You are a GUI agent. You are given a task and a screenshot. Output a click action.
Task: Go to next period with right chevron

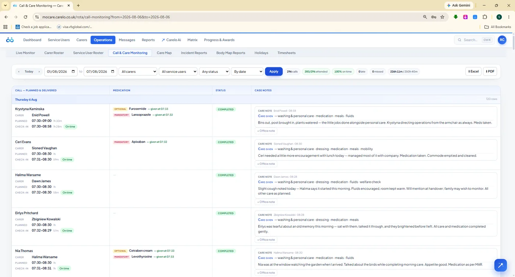(39, 71)
